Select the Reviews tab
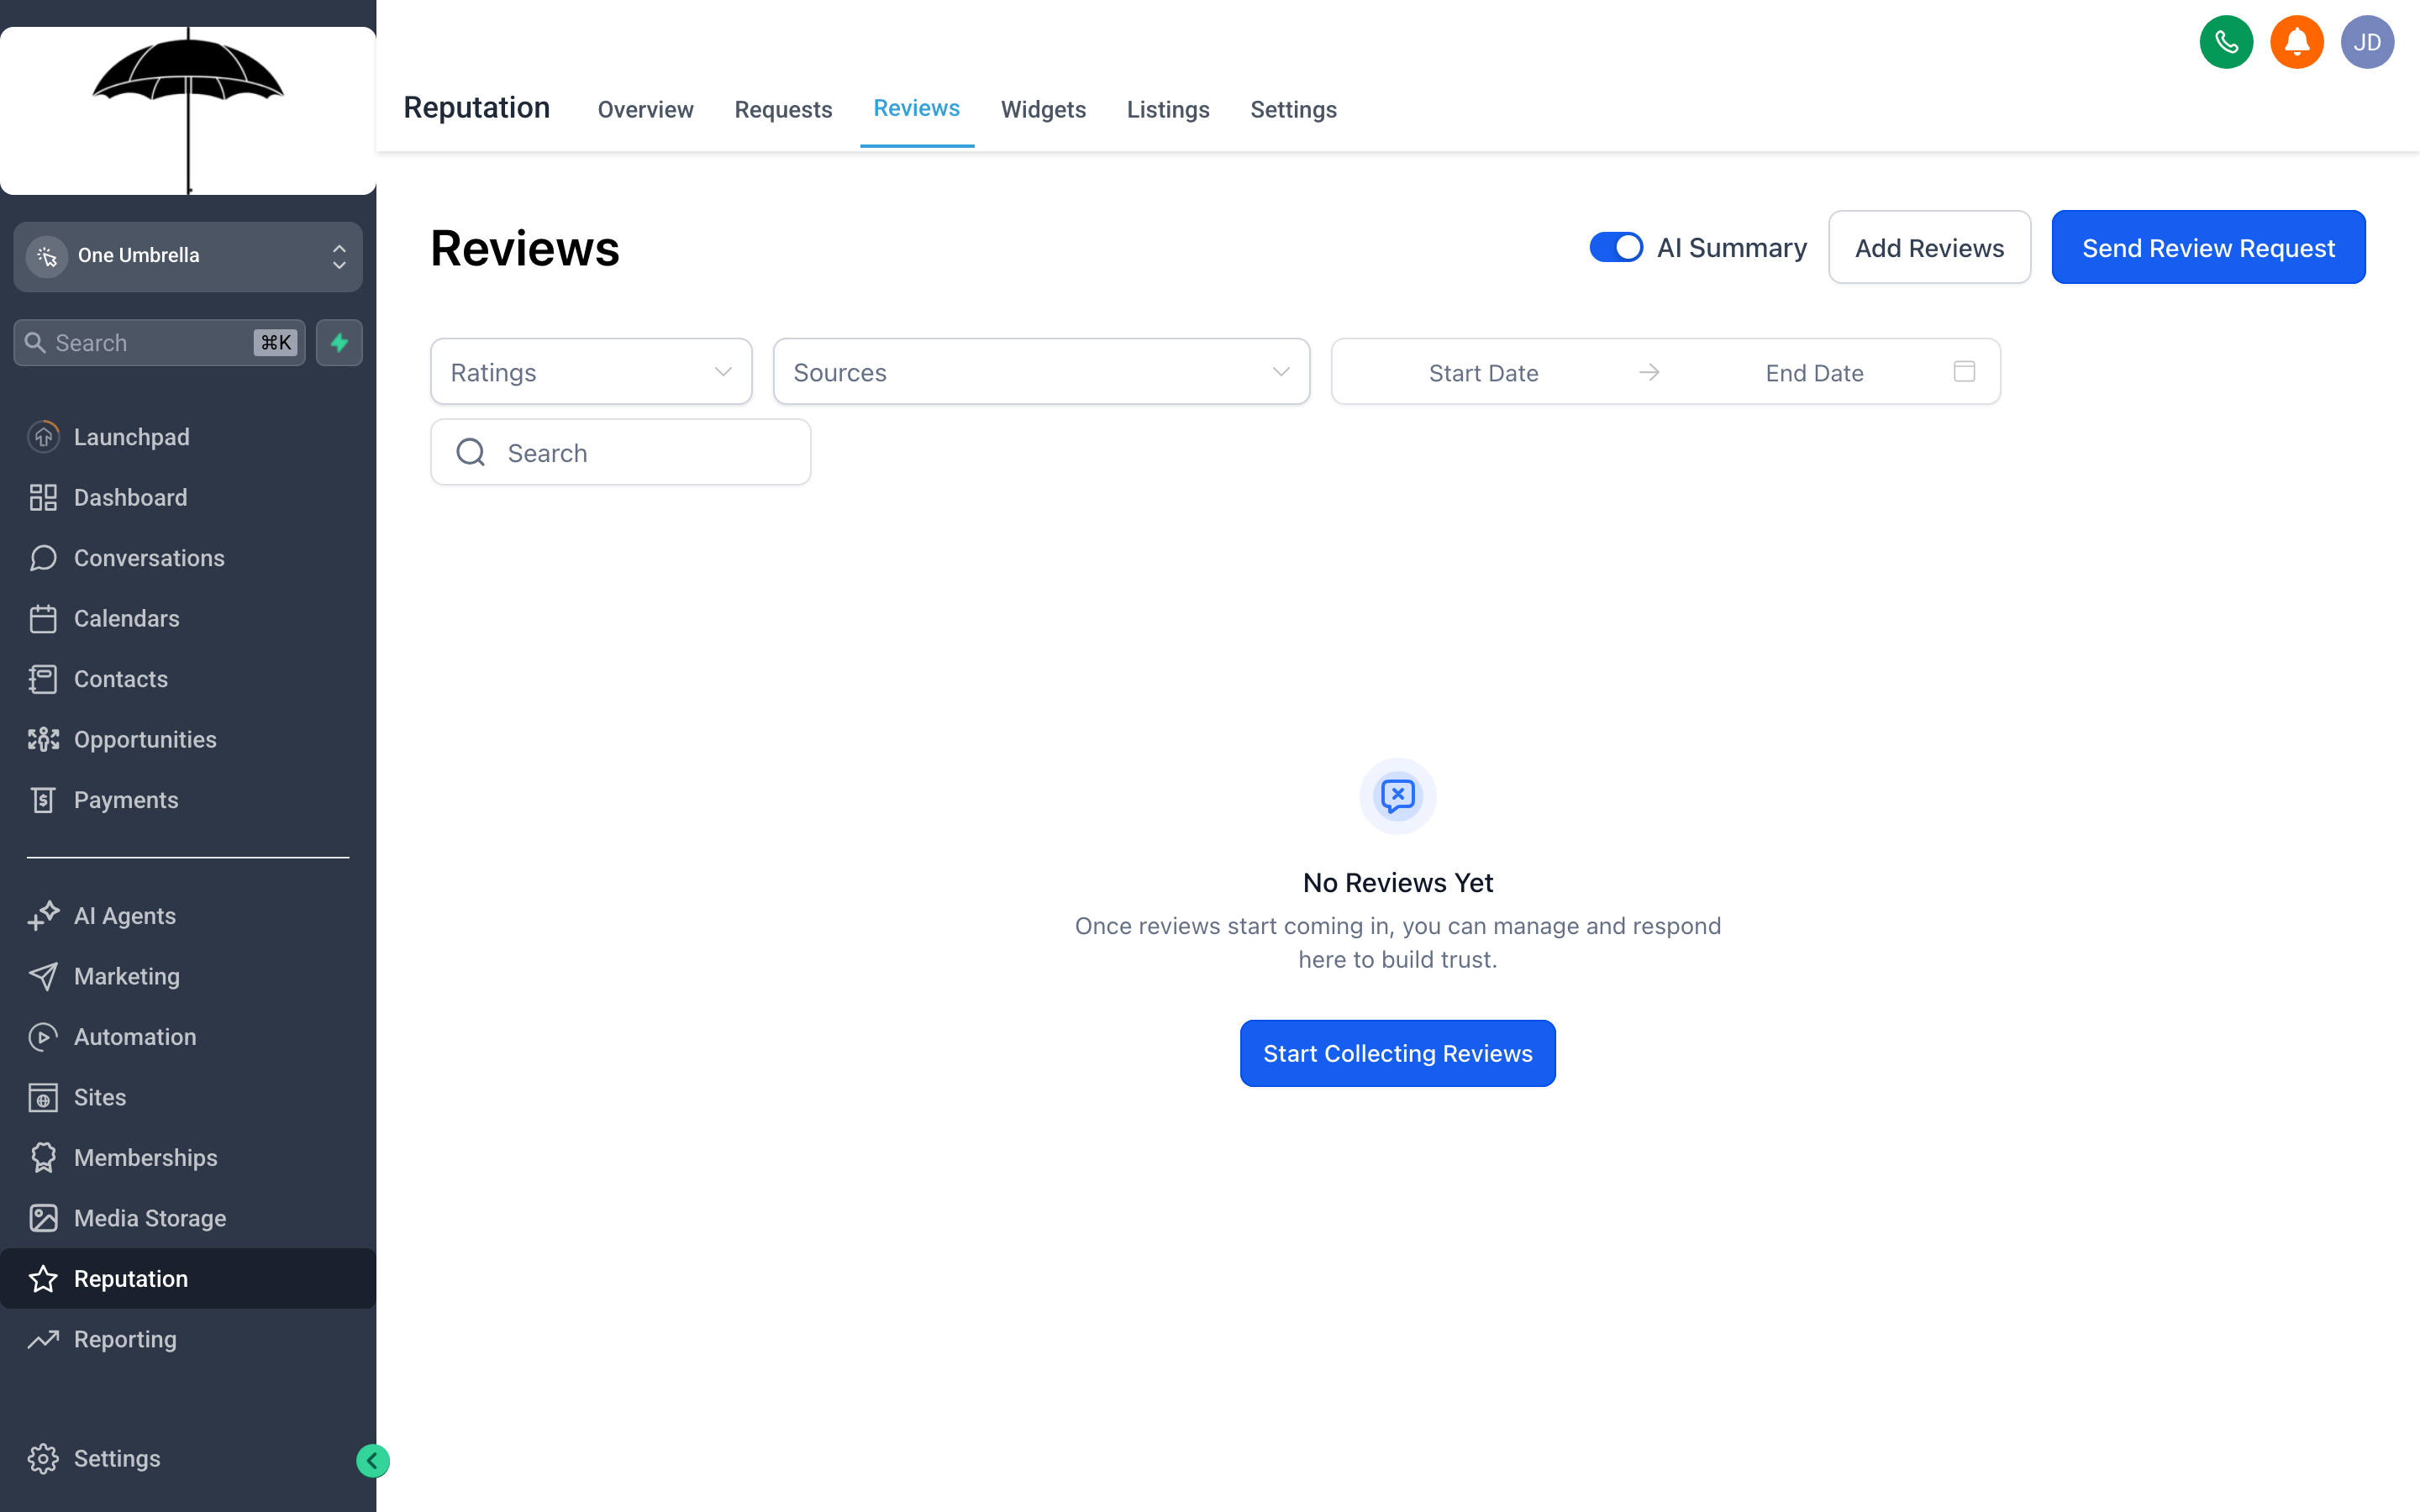Screen dimensions: 2420x1512 click(916, 108)
